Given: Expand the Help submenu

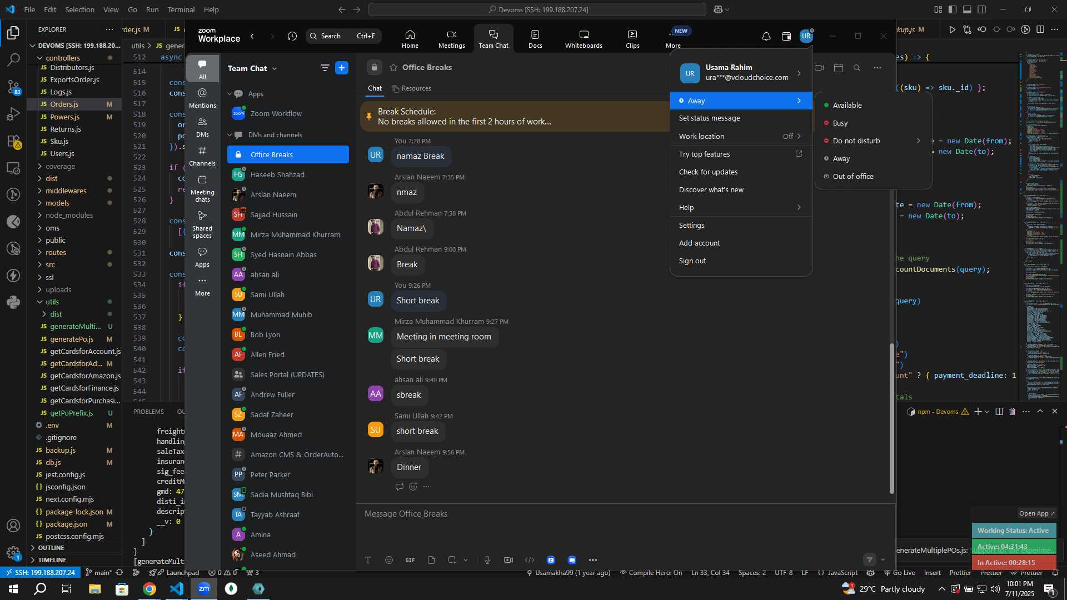Looking at the screenshot, I should [741, 207].
